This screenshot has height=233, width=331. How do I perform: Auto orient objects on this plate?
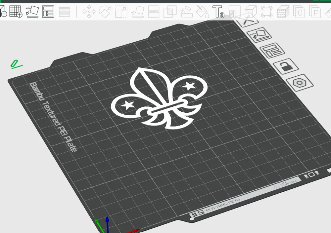259,35
